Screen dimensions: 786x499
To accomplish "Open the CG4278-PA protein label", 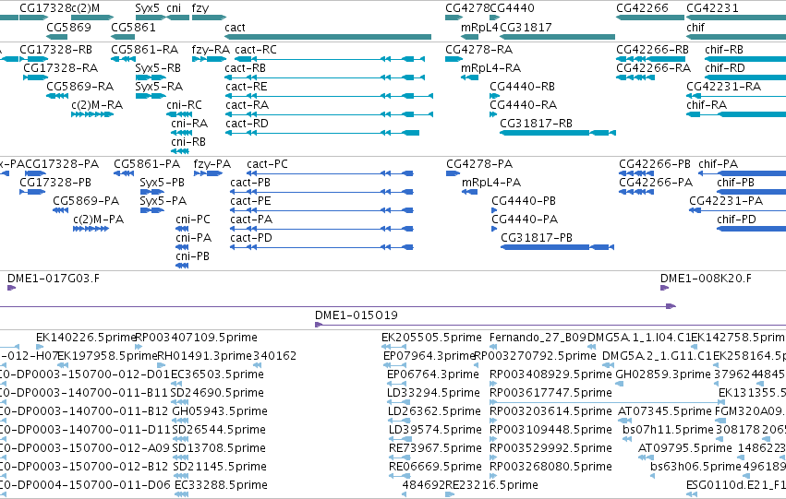I will pos(479,164).
